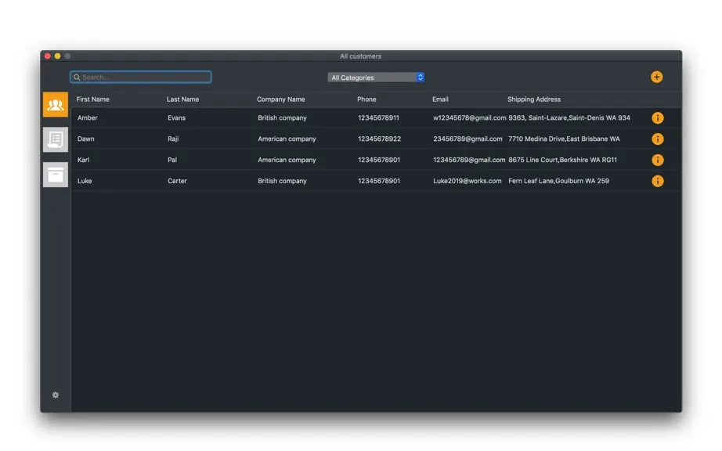Open settings gear in sidebar
Screen dimensions: 722x451
point(56,395)
